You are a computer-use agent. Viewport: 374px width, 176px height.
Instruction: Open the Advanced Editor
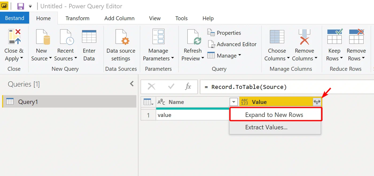click(232, 44)
